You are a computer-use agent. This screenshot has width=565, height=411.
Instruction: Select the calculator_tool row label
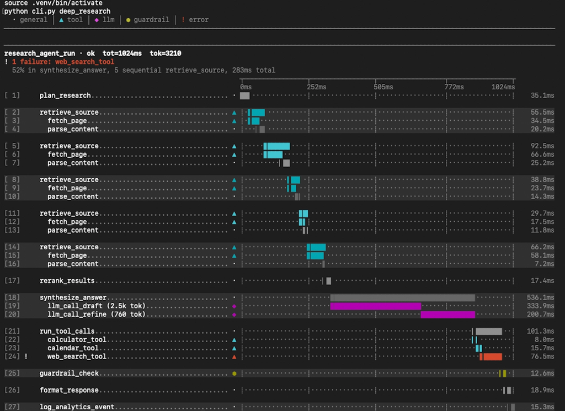coord(77,340)
